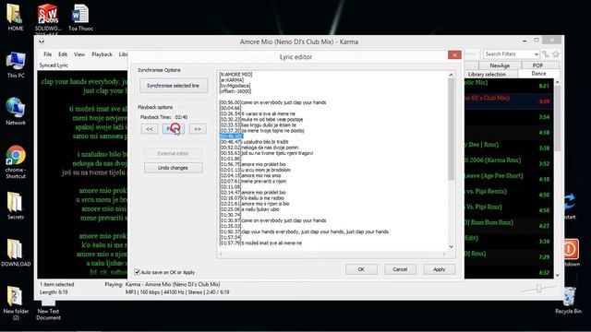Select the Bum Bum Rmx playlist track
Viewport: 591px width, 332px height.
(x=509, y=225)
